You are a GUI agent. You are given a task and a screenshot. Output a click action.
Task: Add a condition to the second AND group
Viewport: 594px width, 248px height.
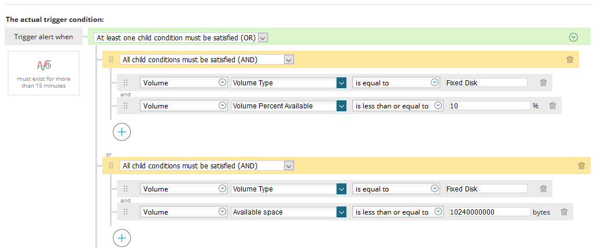(121, 237)
